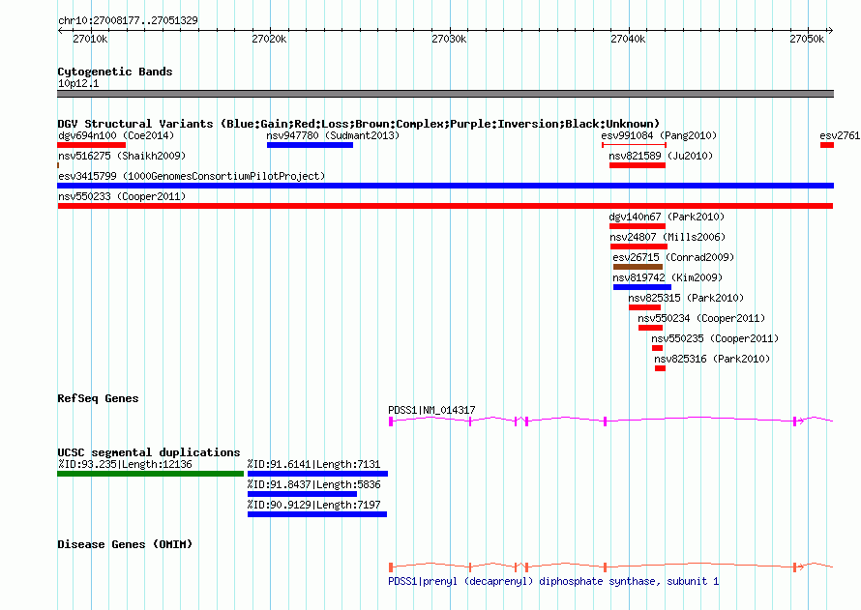
Task: Click the nsv819742 (Kim2009) label
Action: click(x=668, y=277)
